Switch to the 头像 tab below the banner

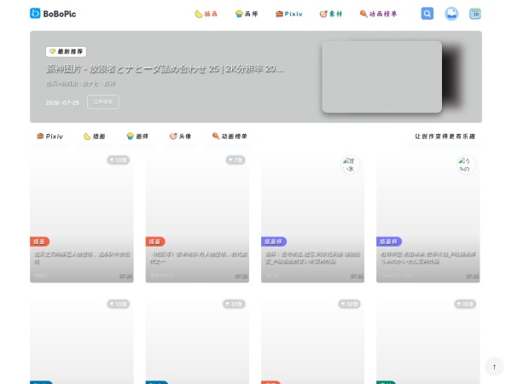pos(180,137)
